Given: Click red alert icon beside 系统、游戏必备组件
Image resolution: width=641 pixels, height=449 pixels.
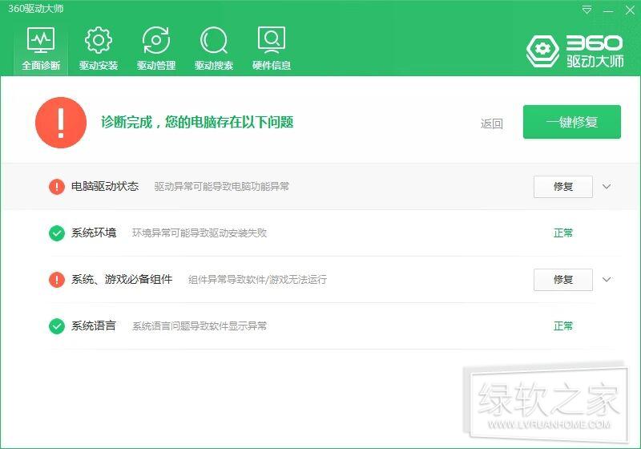Looking at the screenshot, I should (x=57, y=280).
